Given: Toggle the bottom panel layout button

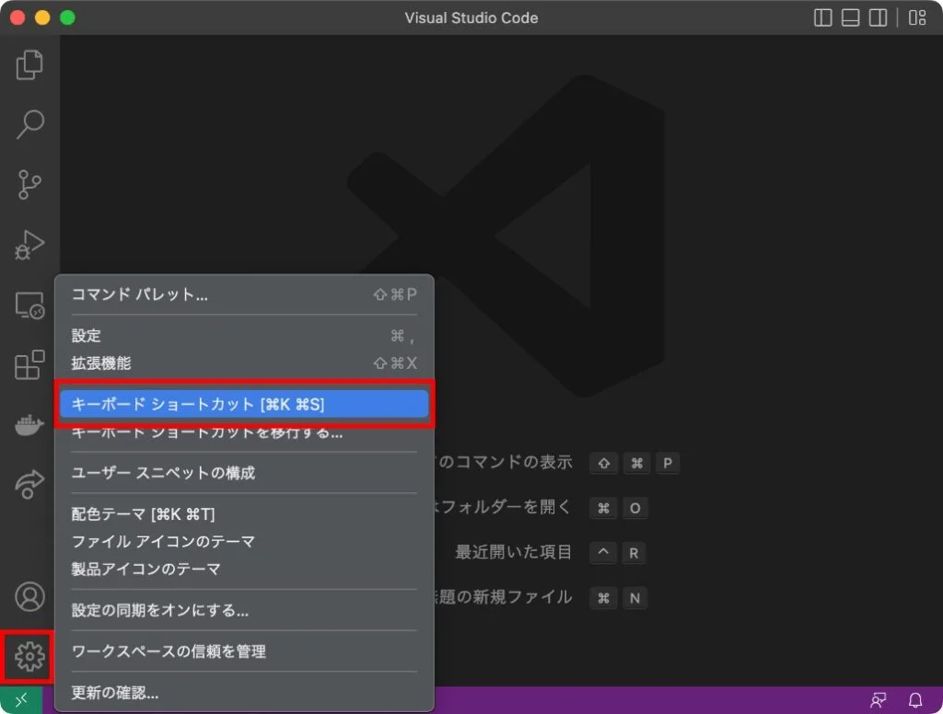Looking at the screenshot, I should pos(851,17).
